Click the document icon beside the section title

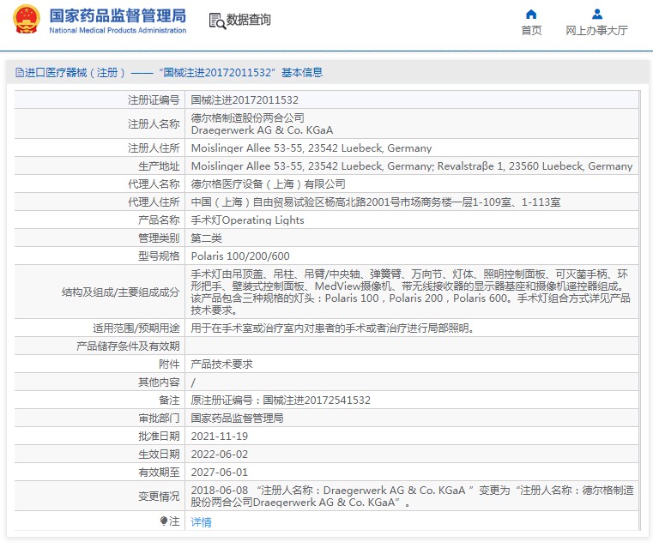[x=20, y=73]
